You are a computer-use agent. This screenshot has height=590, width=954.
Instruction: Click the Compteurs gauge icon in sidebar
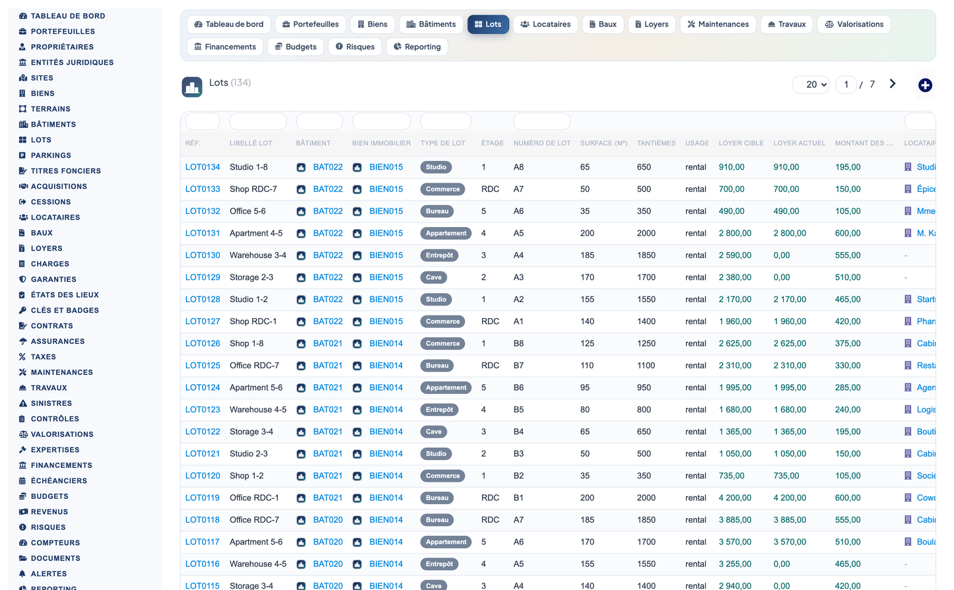tap(23, 542)
